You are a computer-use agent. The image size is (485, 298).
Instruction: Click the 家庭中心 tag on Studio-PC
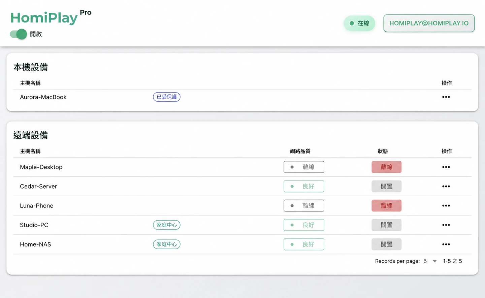167,225
